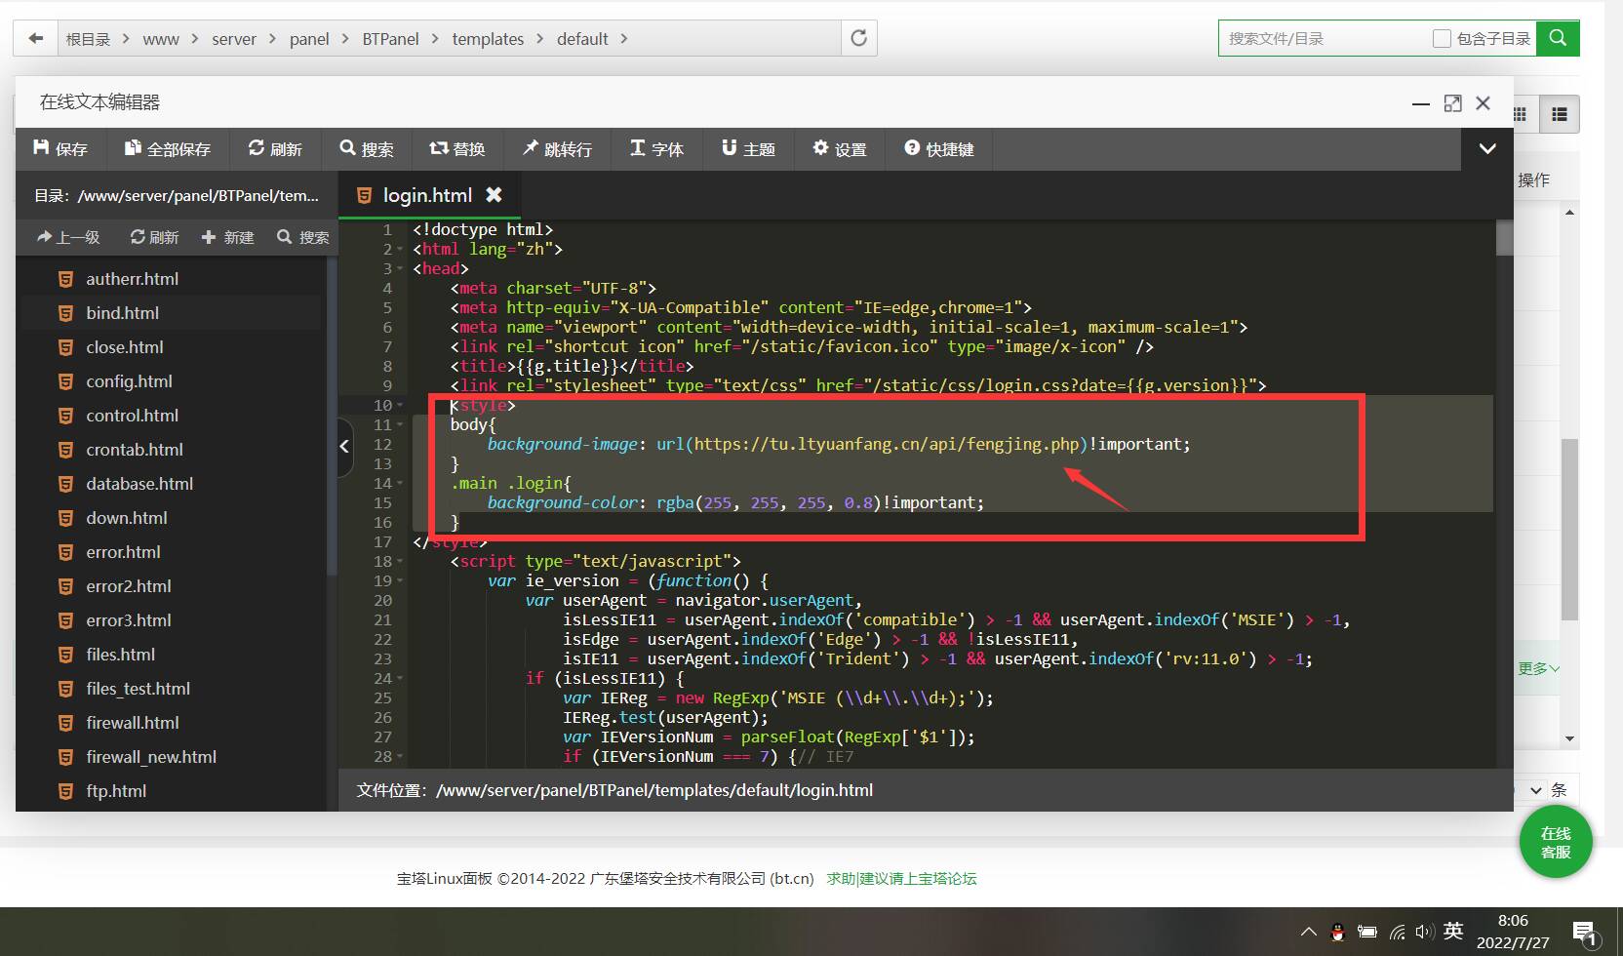Click the back arrow in path bar

(x=36, y=39)
